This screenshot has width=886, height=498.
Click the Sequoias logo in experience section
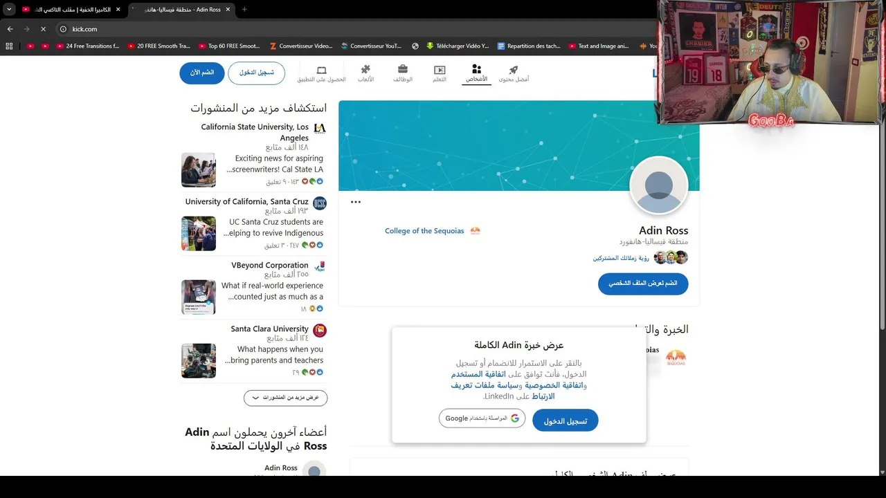coord(676,357)
